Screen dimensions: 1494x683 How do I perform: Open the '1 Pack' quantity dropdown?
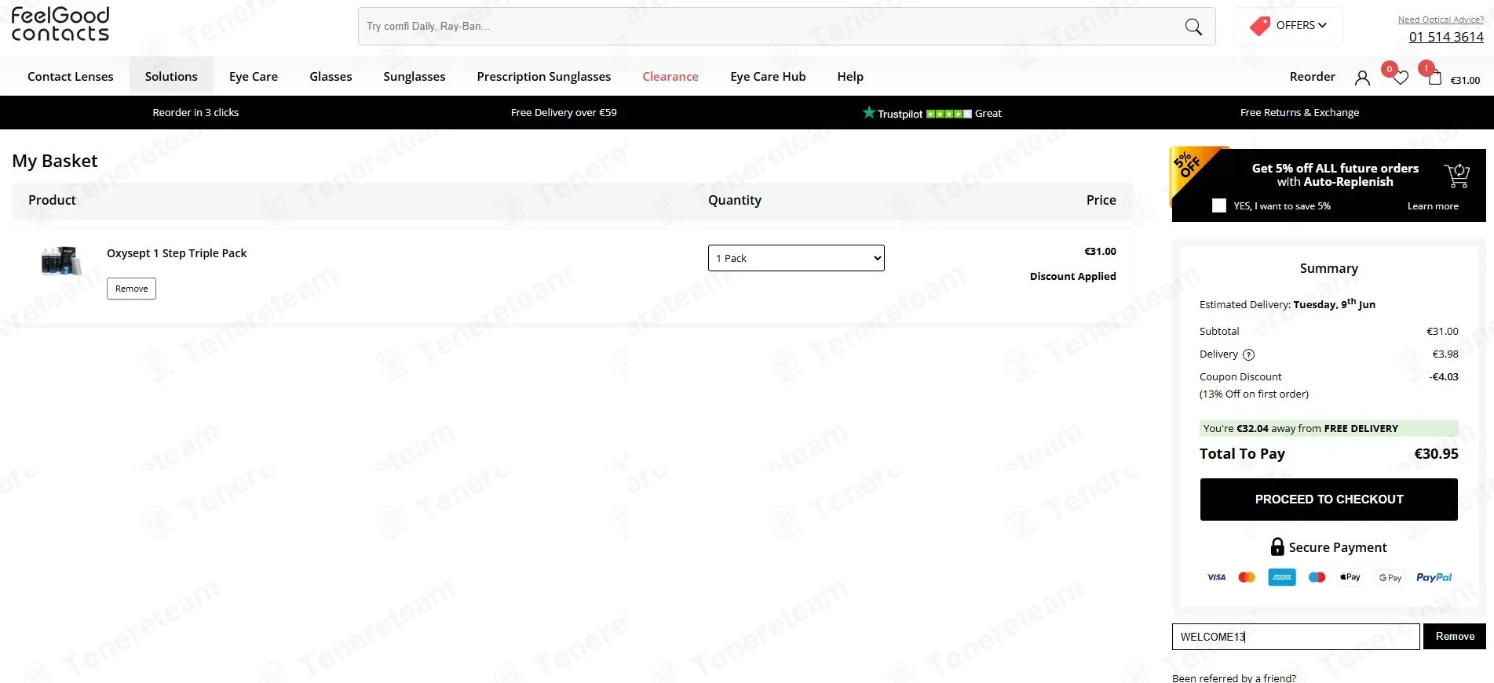point(796,258)
